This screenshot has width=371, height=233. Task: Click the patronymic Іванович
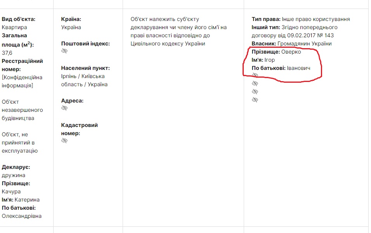click(x=298, y=68)
